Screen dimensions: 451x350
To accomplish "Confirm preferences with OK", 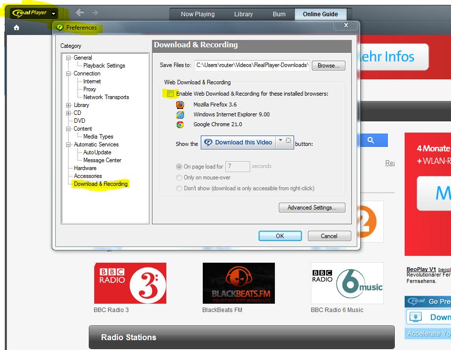I will coord(280,236).
